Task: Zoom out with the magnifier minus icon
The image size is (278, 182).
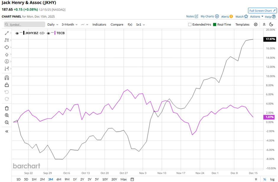Action: click(x=7, y=122)
